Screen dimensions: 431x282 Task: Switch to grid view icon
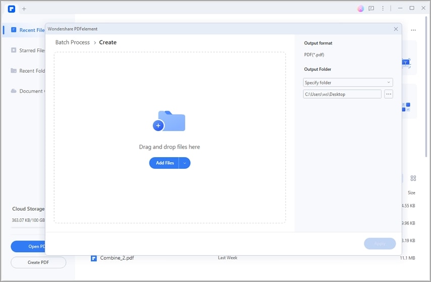[x=413, y=178]
